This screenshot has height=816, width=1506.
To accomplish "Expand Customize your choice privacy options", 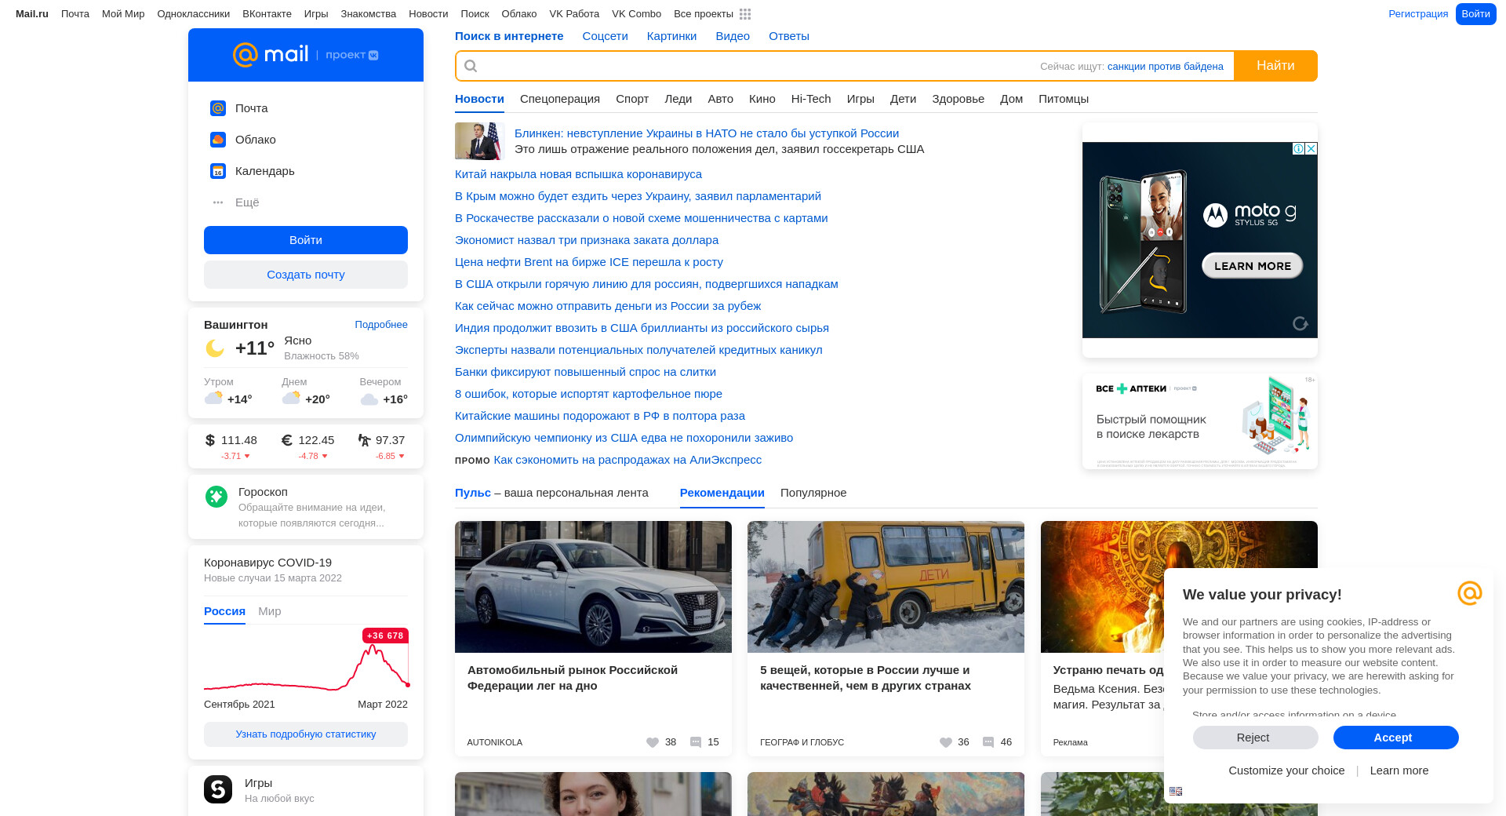I will pyautogui.click(x=1286, y=770).
